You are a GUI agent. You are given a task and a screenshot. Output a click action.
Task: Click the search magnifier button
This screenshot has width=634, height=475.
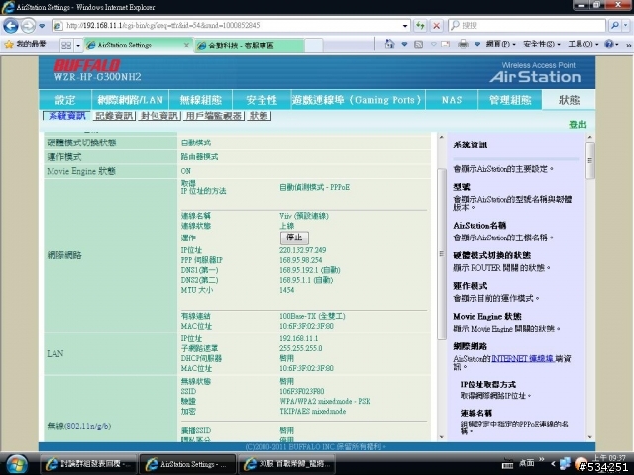(x=615, y=25)
